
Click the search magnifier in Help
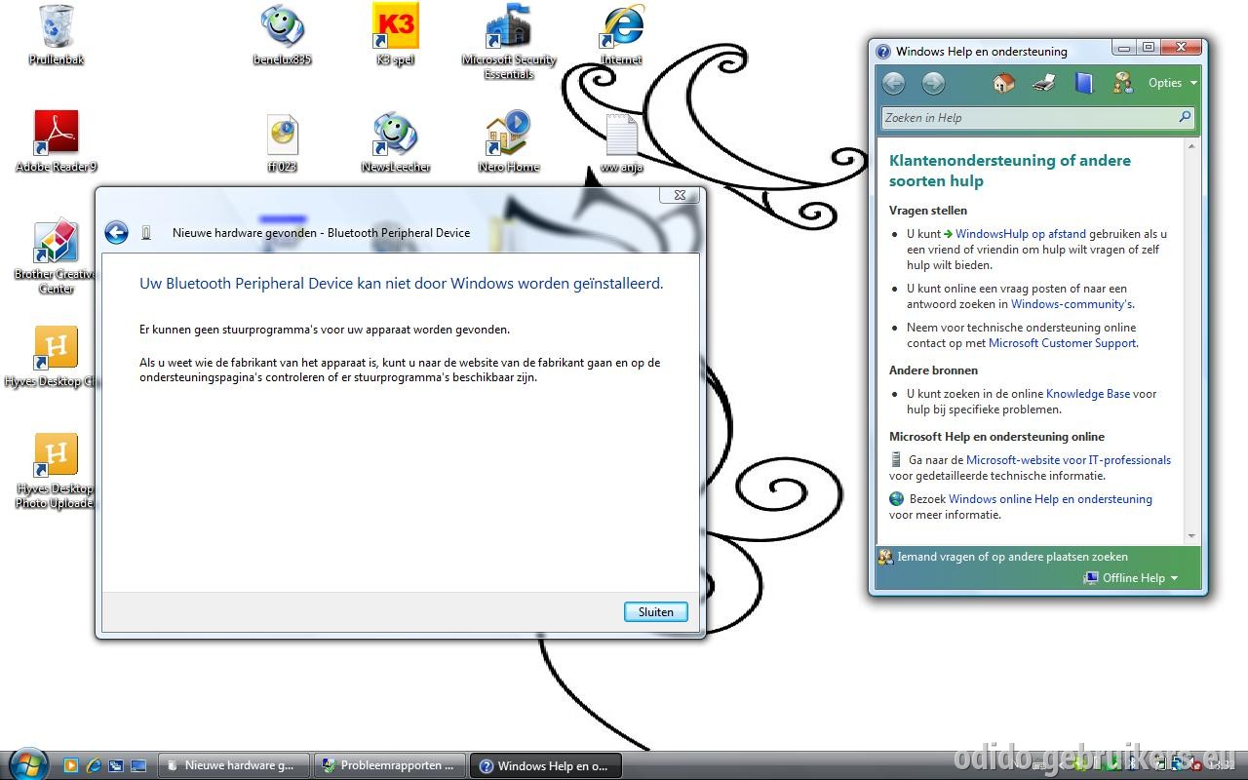coord(1185,117)
